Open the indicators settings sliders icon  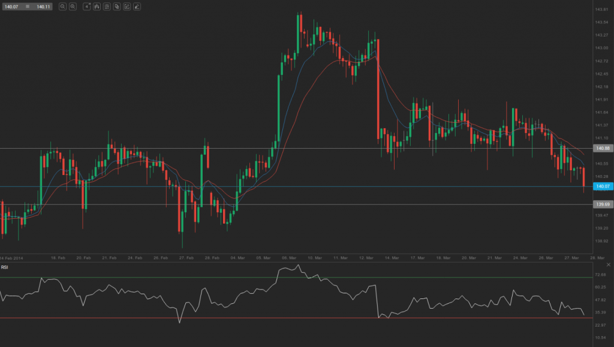point(107,7)
